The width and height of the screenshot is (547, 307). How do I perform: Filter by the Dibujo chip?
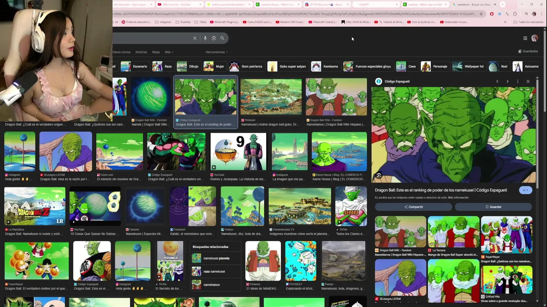(188, 67)
